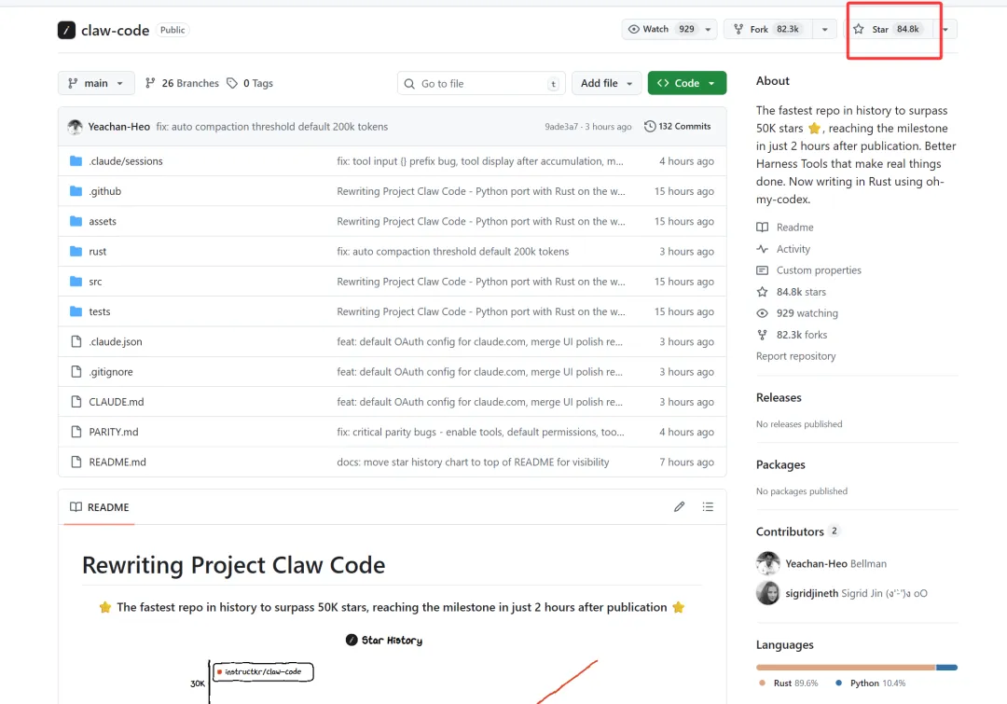Click the file icon beside CLAUDE.md

[x=76, y=402]
